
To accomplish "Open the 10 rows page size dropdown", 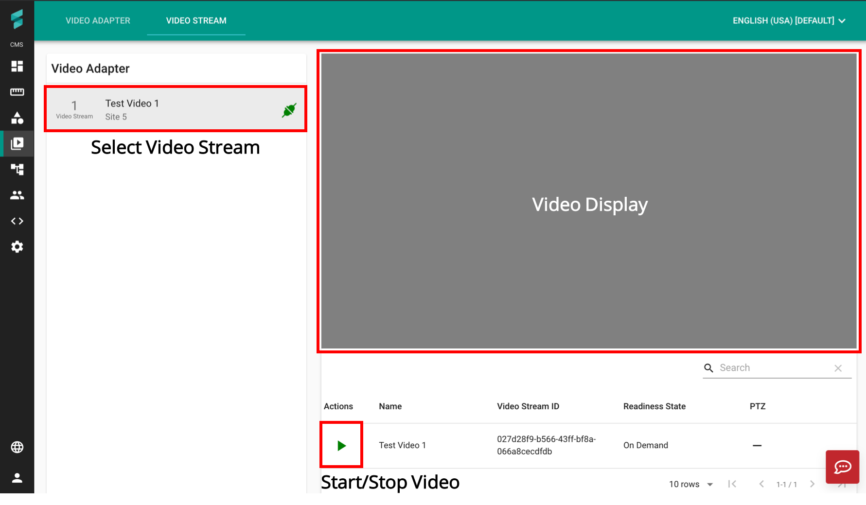I will 691,484.
